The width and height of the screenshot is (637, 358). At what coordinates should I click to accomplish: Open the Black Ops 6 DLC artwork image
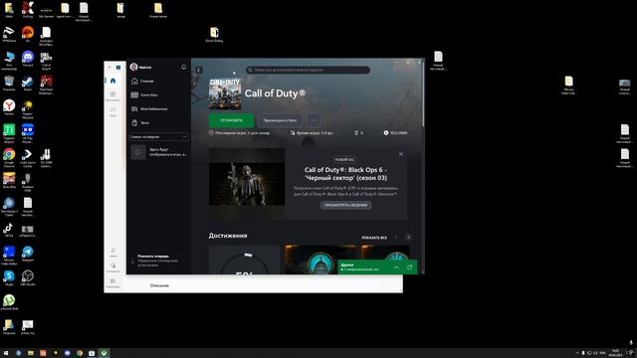(x=247, y=184)
